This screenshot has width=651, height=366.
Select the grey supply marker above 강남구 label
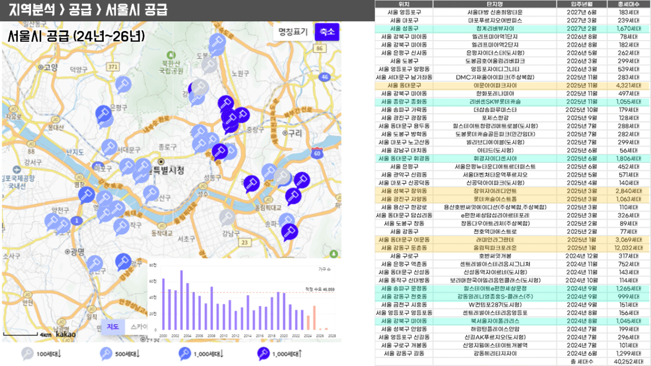pos(226,217)
